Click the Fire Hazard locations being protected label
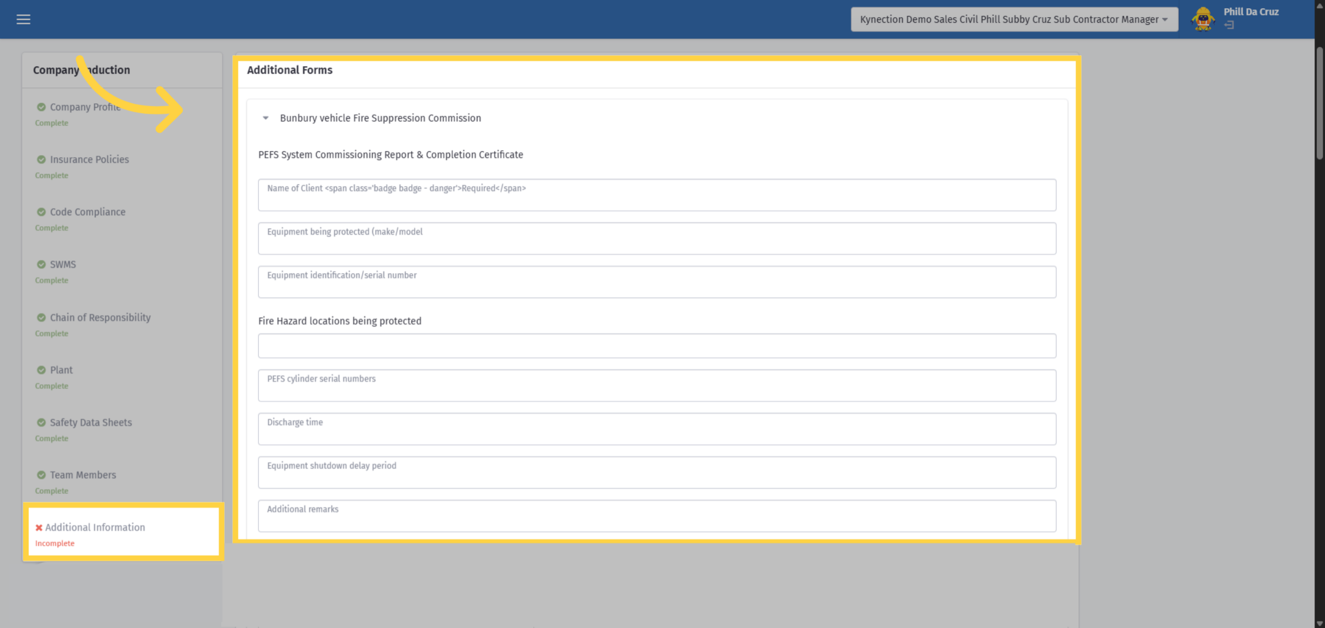Screen dimensions: 1325x628 tap(340, 321)
